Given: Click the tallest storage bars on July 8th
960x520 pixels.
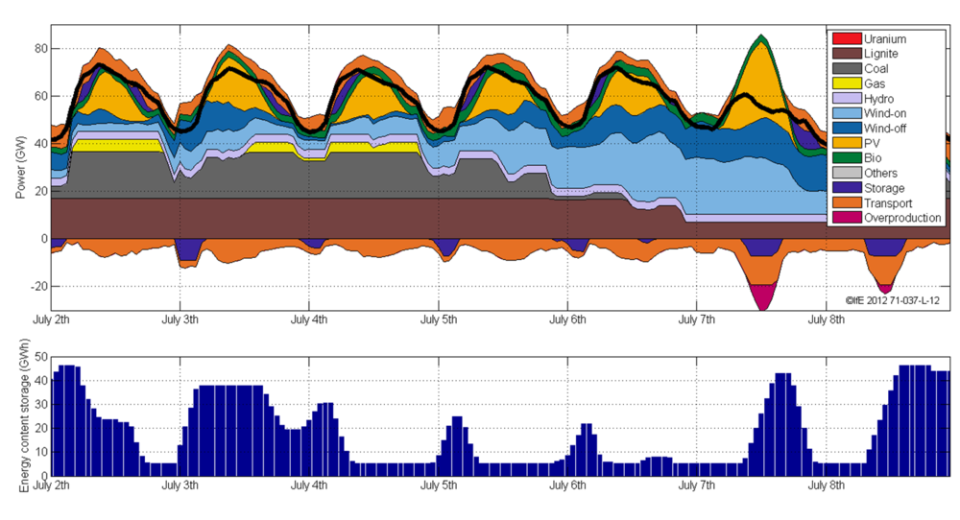Looking at the screenshot, I should pyautogui.click(x=917, y=420).
